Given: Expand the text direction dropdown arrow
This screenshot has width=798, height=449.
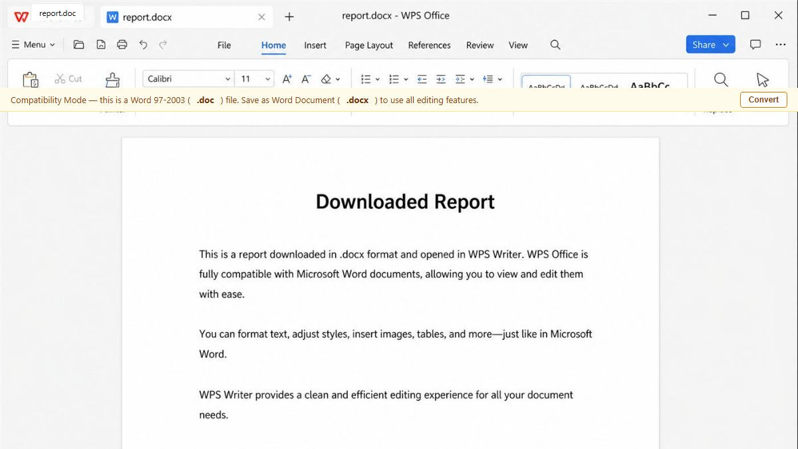Looking at the screenshot, I should (472, 79).
